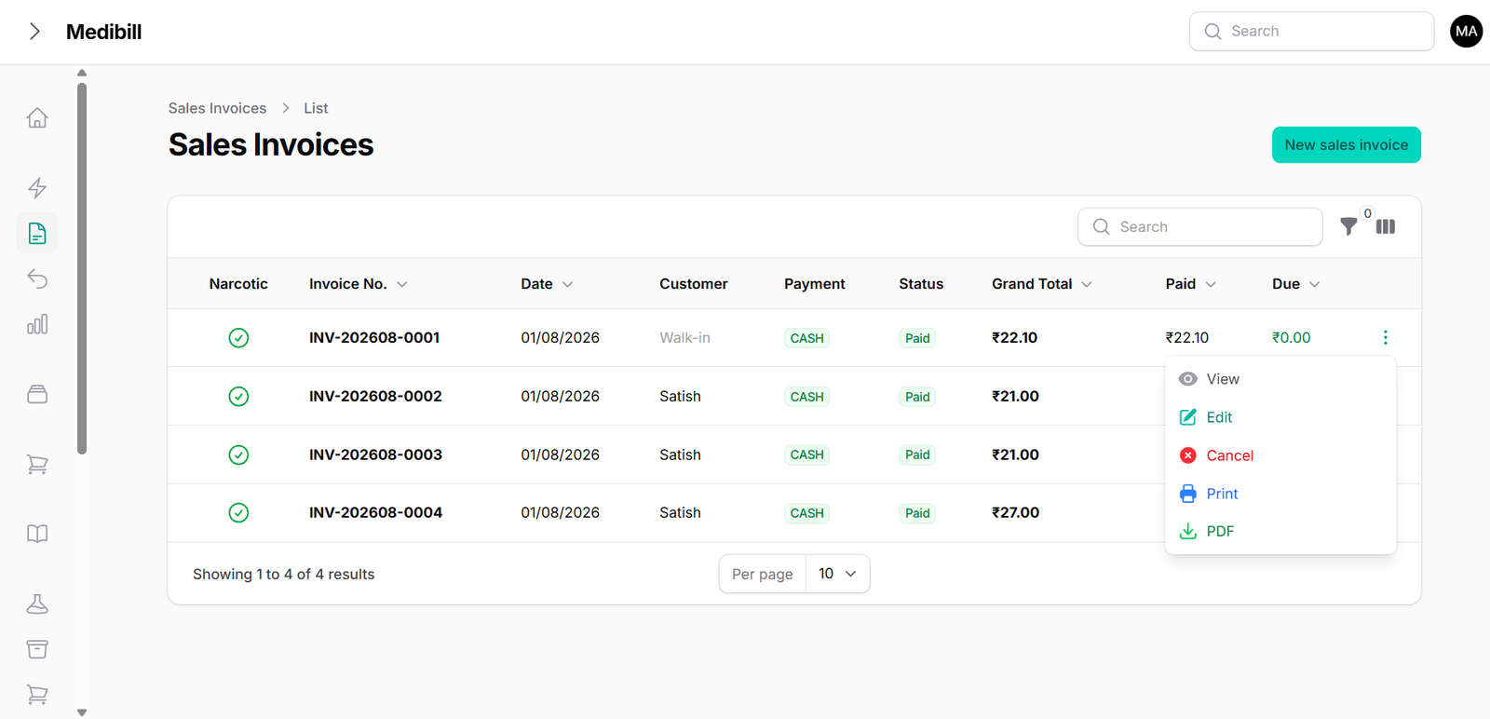
Task: Click the Status column header
Action: pyautogui.click(x=921, y=284)
